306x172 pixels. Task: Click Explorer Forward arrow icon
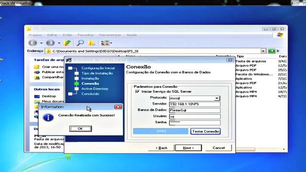[50, 43]
